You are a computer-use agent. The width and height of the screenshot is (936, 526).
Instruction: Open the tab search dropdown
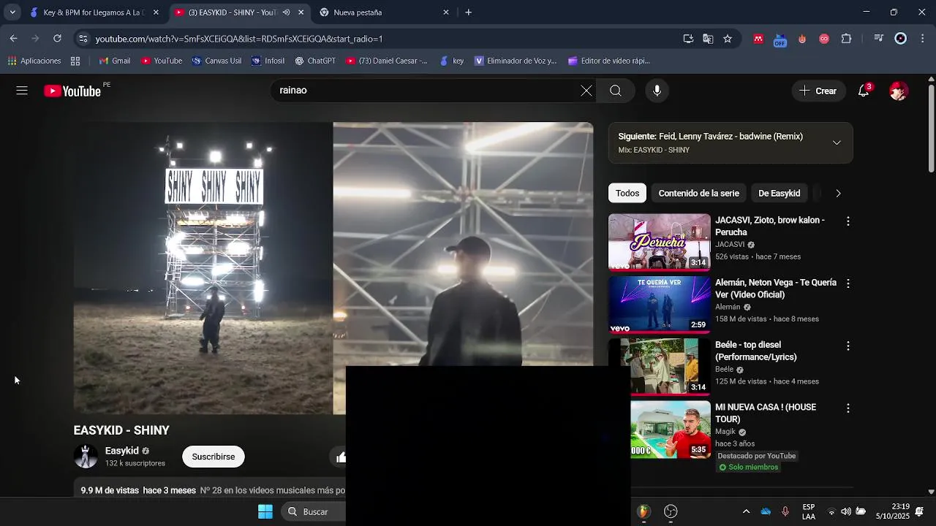tap(12, 12)
